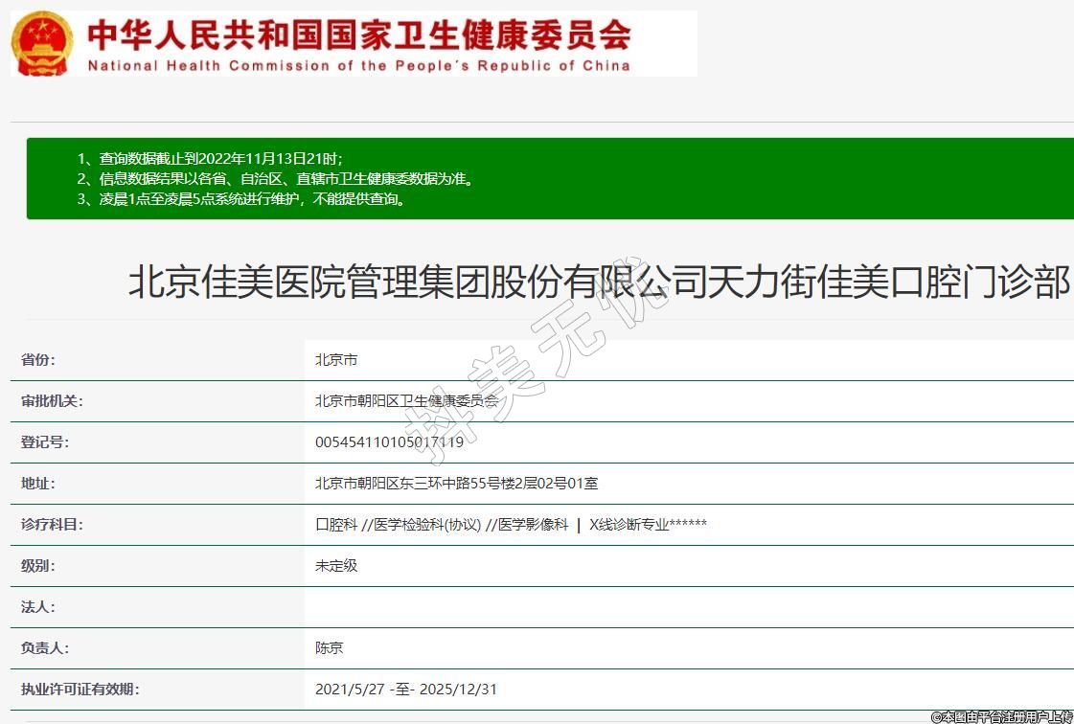Image resolution: width=1074 pixels, height=724 pixels.
Task: Select the 法人 row label
Action: pyautogui.click(x=38, y=607)
